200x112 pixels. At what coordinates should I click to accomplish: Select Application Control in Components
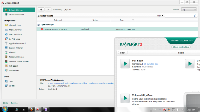(x=17, y=43)
